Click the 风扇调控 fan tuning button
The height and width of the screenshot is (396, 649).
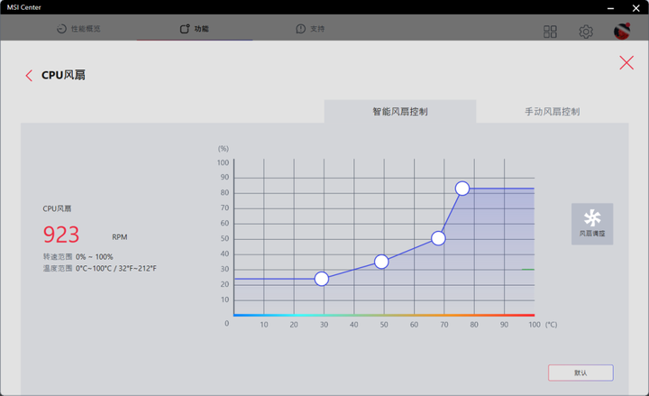592,224
